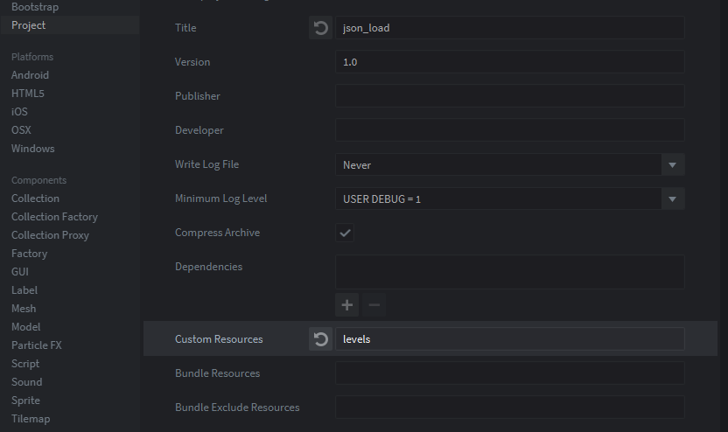Click the Minimum Log Level label
The height and width of the screenshot is (432, 728).
(221, 199)
